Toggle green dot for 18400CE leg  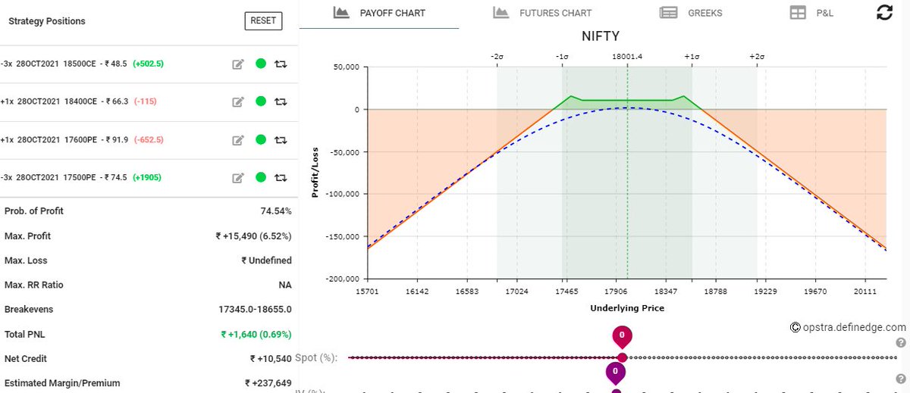[261, 101]
